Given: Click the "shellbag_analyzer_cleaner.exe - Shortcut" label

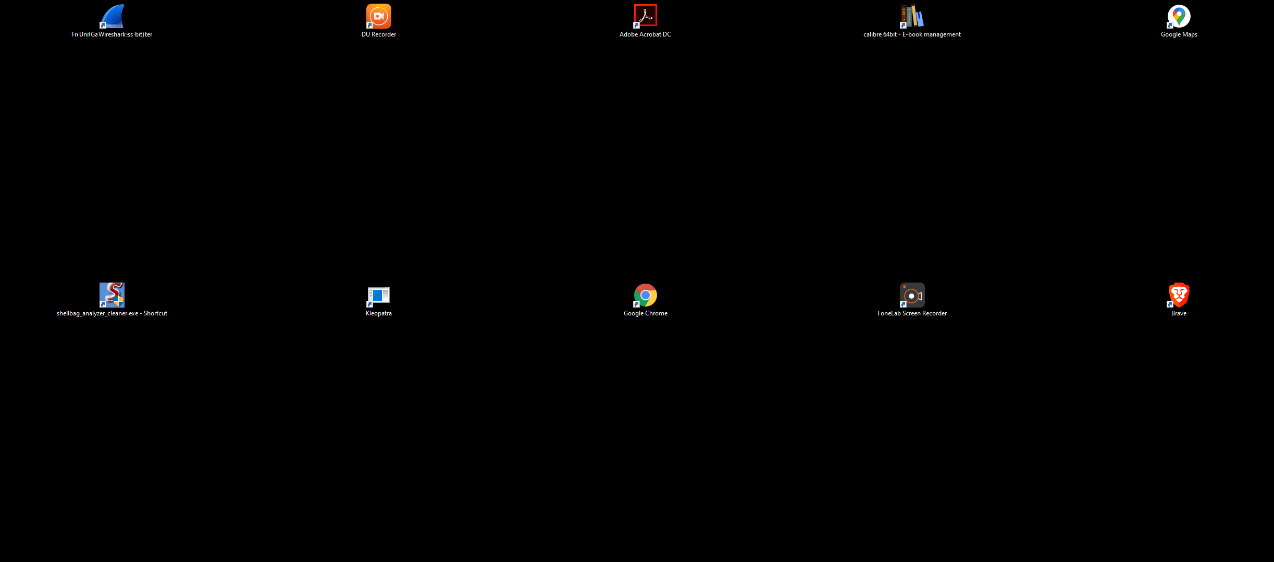Looking at the screenshot, I should pos(112,313).
